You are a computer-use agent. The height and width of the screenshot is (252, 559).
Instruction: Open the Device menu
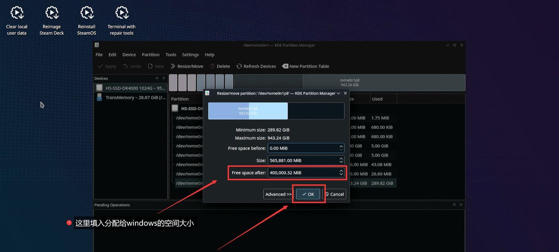click(x=129, y=55)
